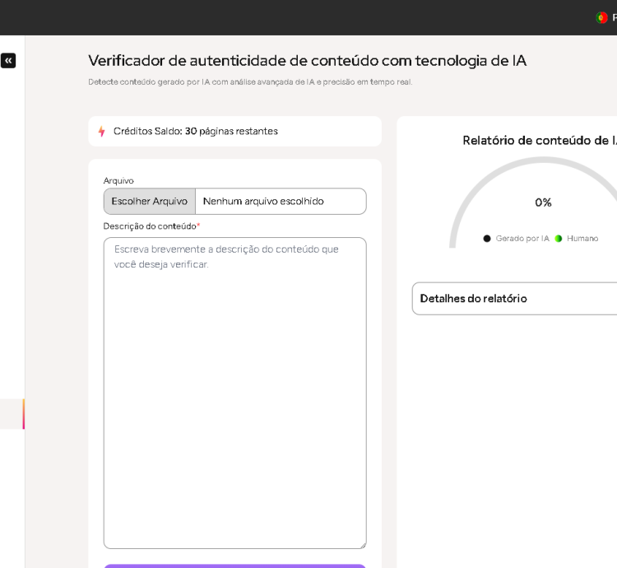Expand the Detalhes do relatório panel

tap(514, 298)
